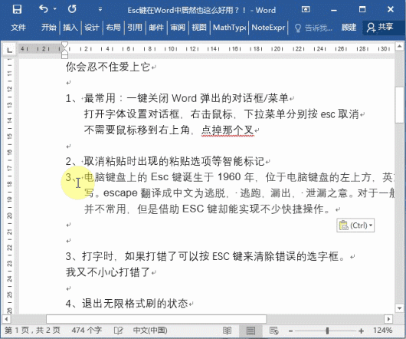406x339 pixels.
Task: Click the vertical scrollbar up arrow
Action: tap(399, 47)
